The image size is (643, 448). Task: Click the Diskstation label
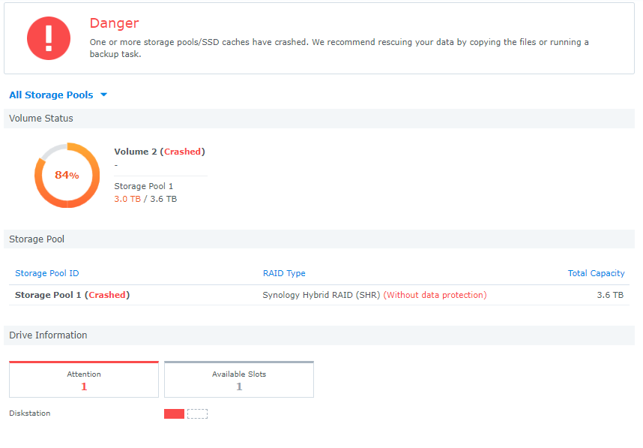29,413
